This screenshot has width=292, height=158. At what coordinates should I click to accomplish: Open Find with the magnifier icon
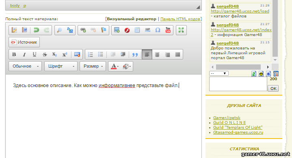click(60, 30)
